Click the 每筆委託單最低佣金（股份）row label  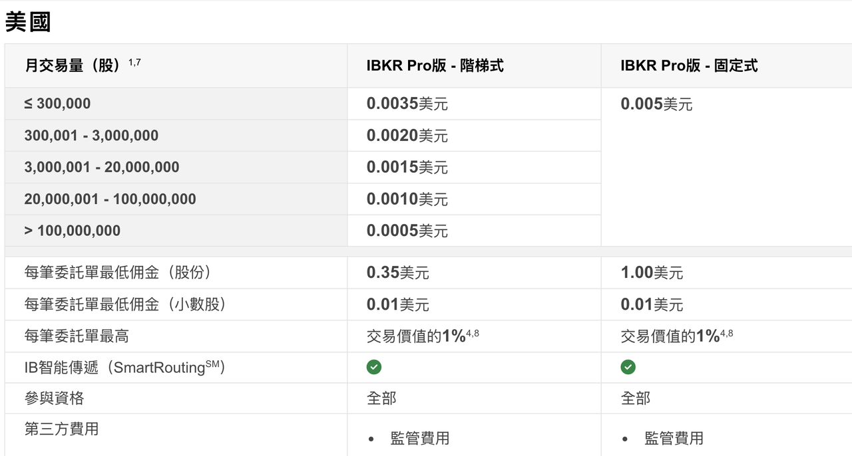coord(122,273)
